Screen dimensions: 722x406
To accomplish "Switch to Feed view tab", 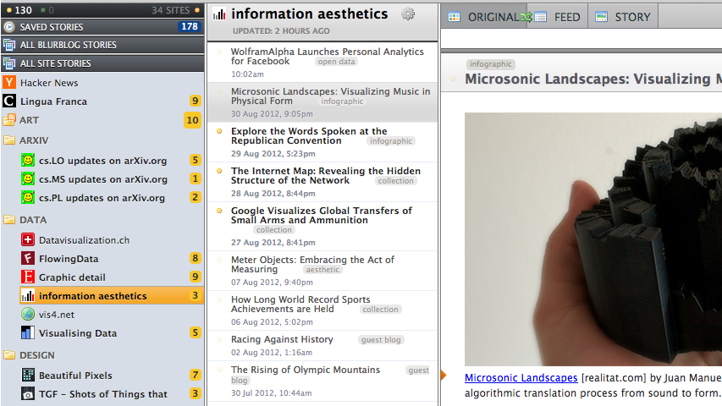I will tap(557, 17).
